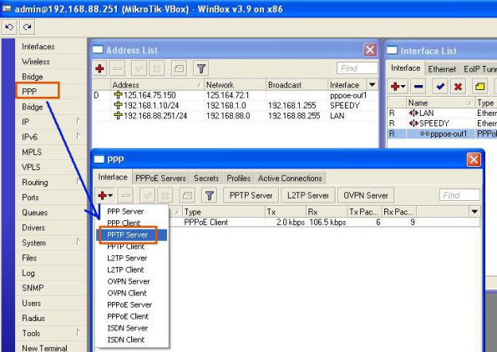Remove entry with minus button in Address List
The height and width of the screenshot is (352, 497).
point(117,68)
